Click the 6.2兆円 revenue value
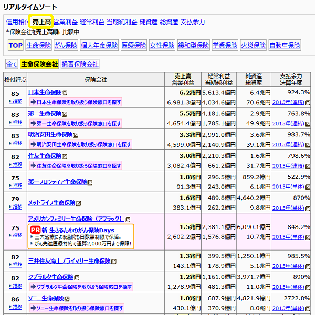Viewport: 315px width, 315px height. pos(190,93)
